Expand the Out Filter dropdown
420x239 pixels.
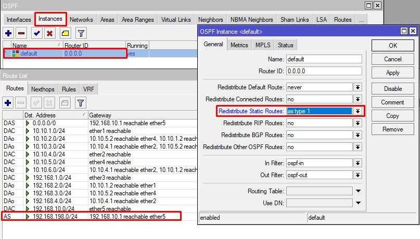(x=358, y=175)
